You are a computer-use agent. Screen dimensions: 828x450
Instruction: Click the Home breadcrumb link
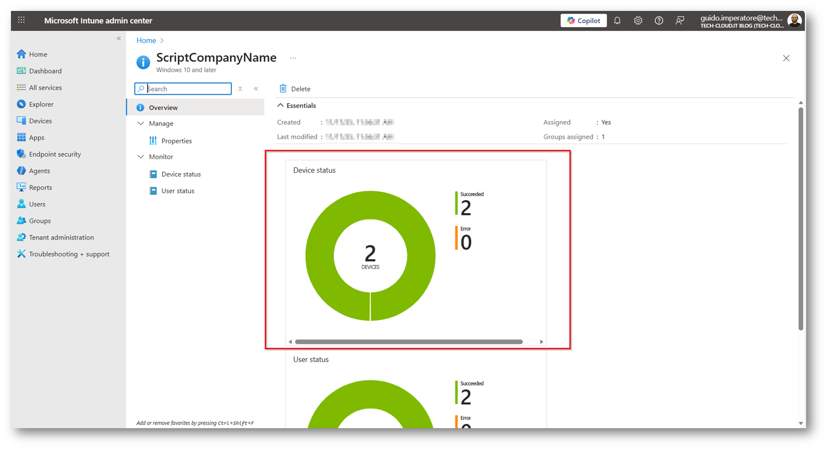click(x=146, y=41)
